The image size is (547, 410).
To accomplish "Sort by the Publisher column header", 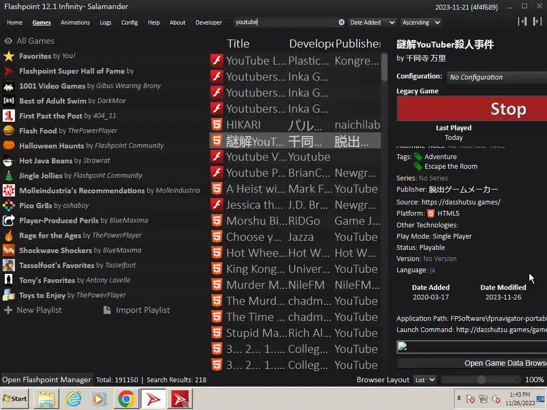I will [x=358, y=44].
